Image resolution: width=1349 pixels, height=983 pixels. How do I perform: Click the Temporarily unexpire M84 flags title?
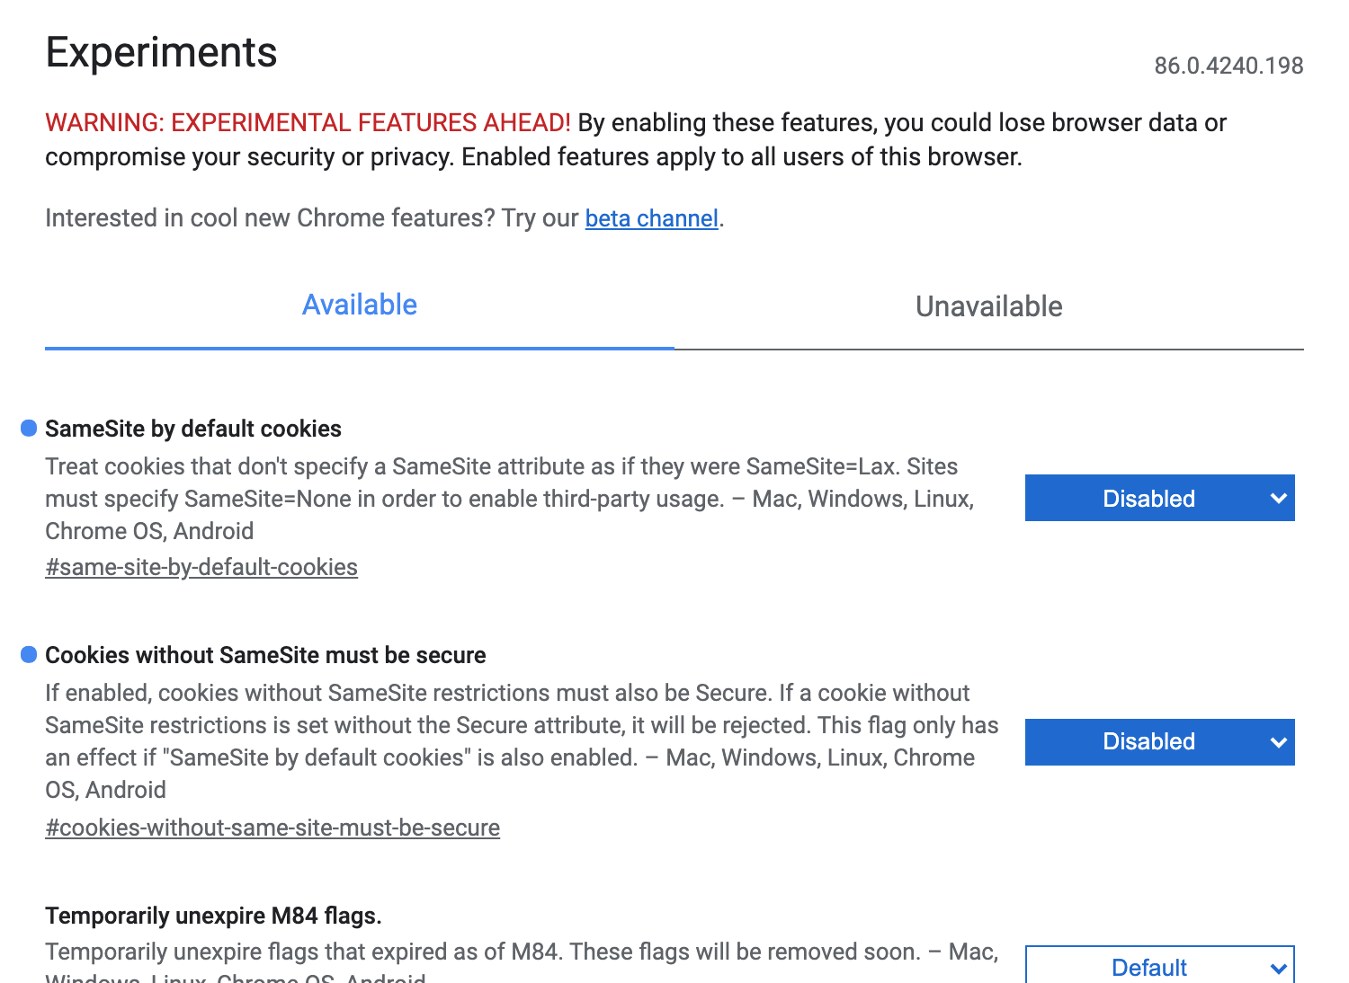[x=213, y=916]
